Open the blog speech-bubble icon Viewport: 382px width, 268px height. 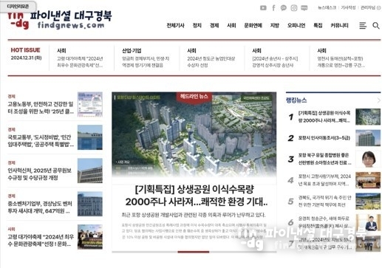click(x=304, y=8)
